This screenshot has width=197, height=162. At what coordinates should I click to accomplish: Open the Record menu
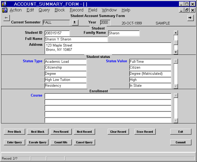point(77,10)
